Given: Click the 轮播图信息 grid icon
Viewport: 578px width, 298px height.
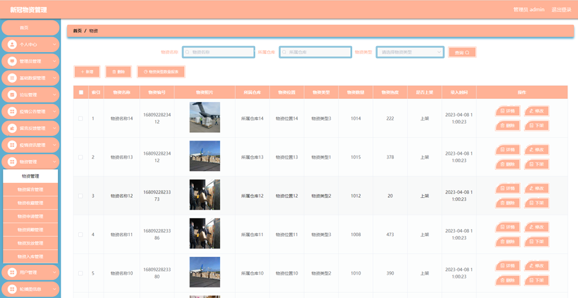Looking at the screenshot, I should click(12, 289).
